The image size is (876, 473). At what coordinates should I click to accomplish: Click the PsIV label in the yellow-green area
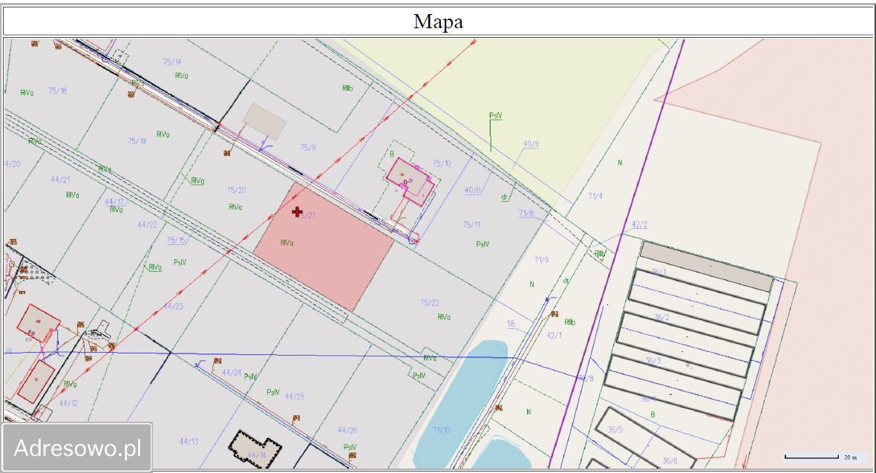(496, 116)
